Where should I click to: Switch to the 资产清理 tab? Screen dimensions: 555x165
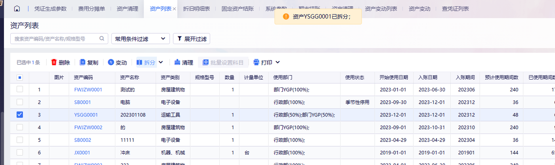click(128, 8)
